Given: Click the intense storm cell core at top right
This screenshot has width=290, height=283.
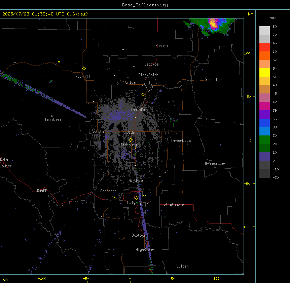Looking at the screenshot, I should click(x=213, y=24).
